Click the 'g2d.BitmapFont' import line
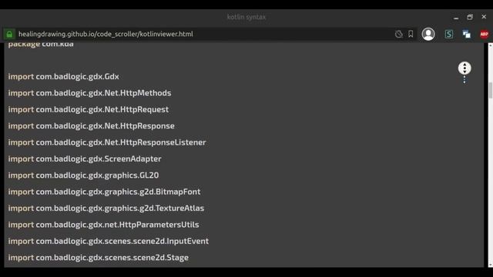The width and height of the screenshot is (493, 277). point(104,192)
